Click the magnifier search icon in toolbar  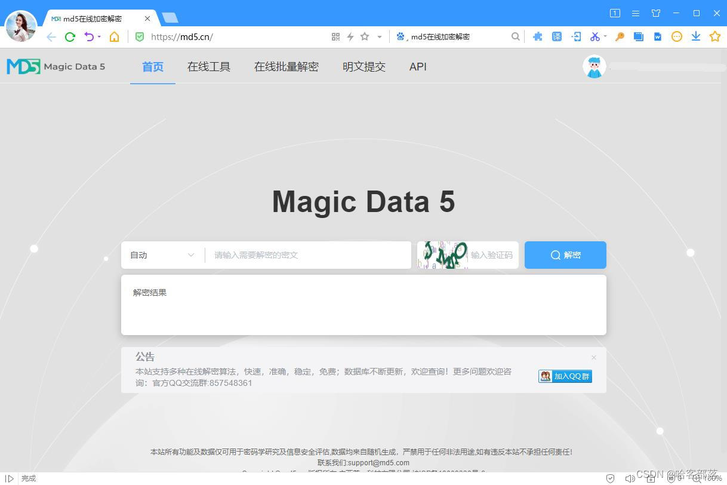pyautogui.click(x=516, y=37)
